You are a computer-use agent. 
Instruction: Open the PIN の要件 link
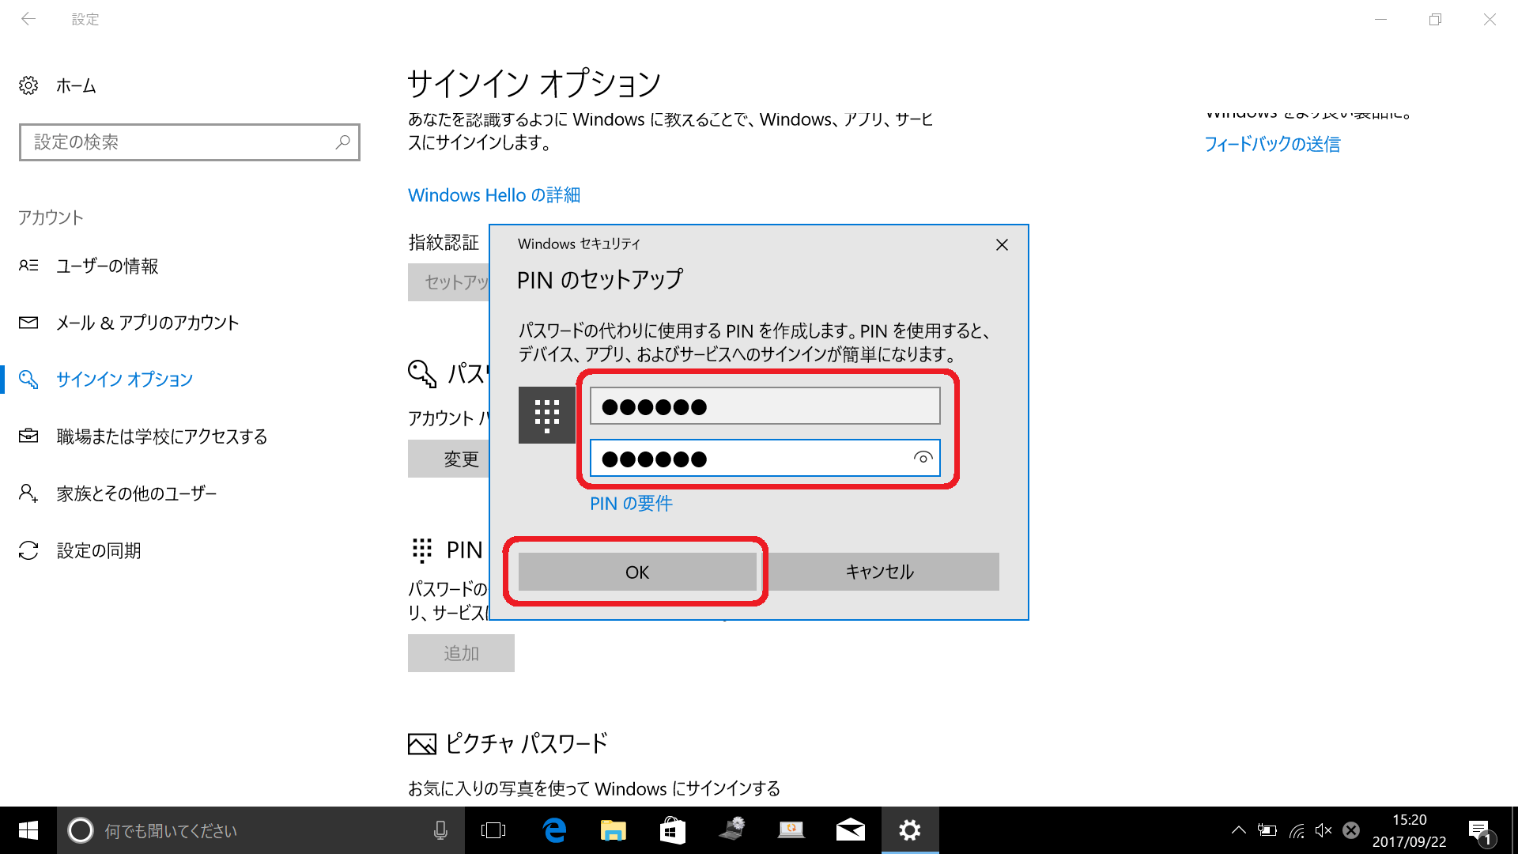[631, 504]
